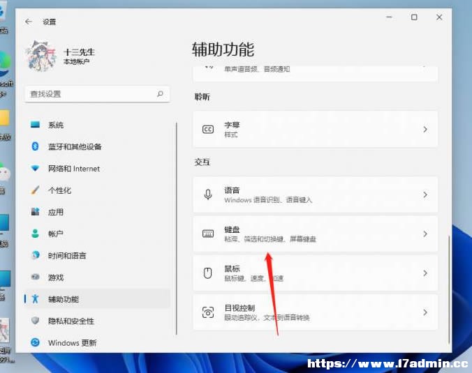Open the 鼠标 settings card
This screenshot has height=373, width=472.
click(x=316, y=273)
